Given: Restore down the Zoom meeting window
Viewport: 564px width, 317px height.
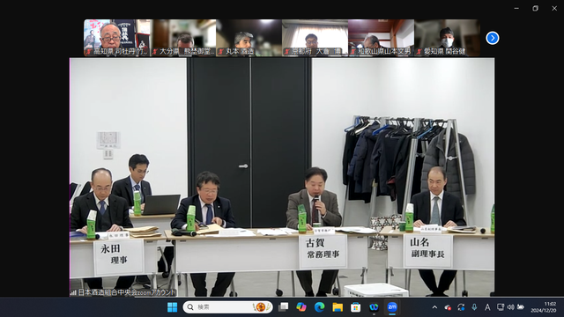Looking at the screenshot, I should pyautogui.click(x=535, y=8).
